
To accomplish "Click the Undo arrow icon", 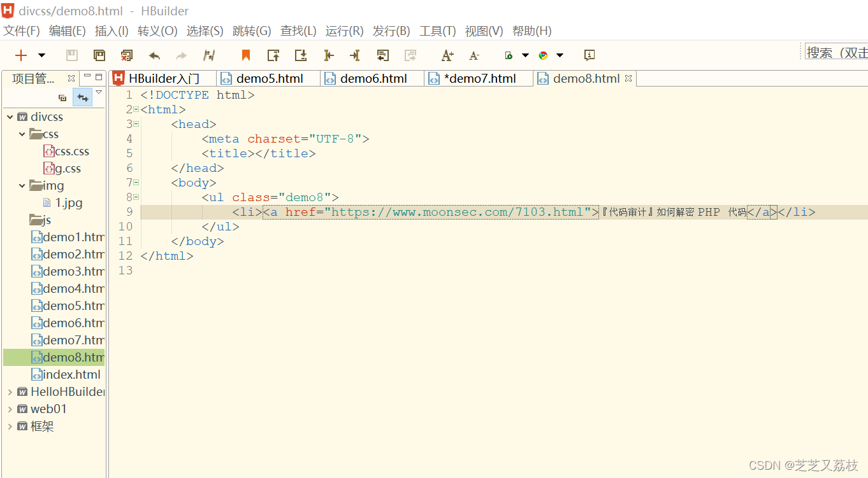I will (154, 55).
